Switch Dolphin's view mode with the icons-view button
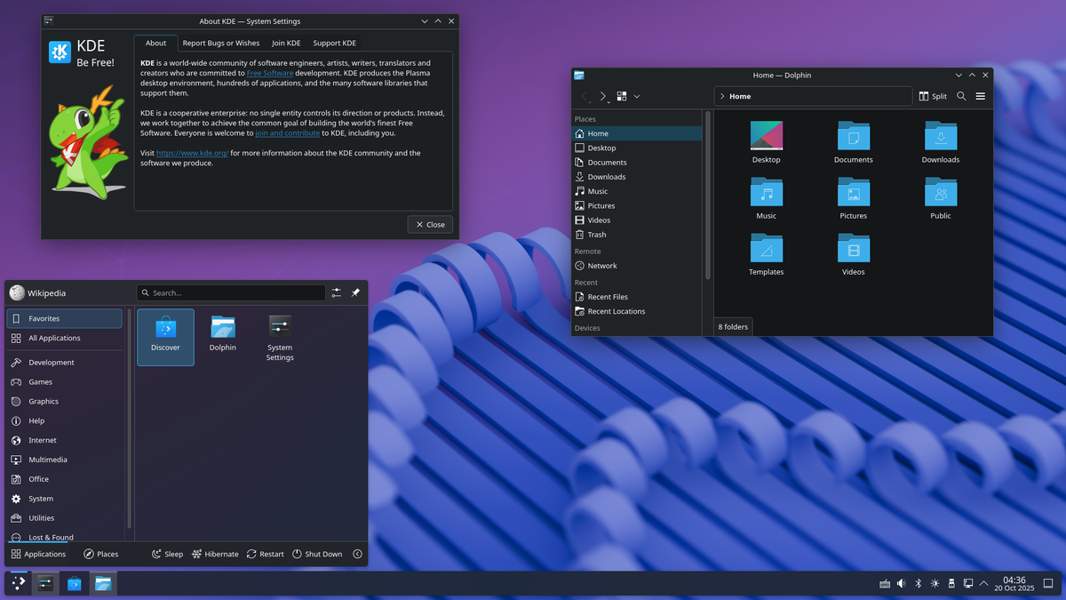This screenshot has width=1066, height=600. click(x=622, y=96)
